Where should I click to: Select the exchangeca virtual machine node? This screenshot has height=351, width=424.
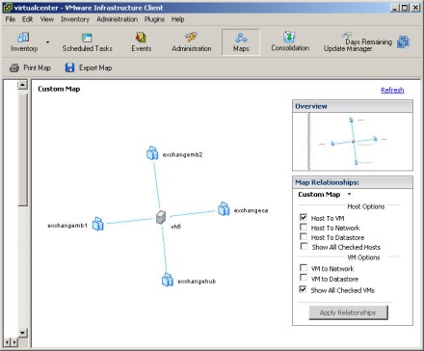[224, 208]
